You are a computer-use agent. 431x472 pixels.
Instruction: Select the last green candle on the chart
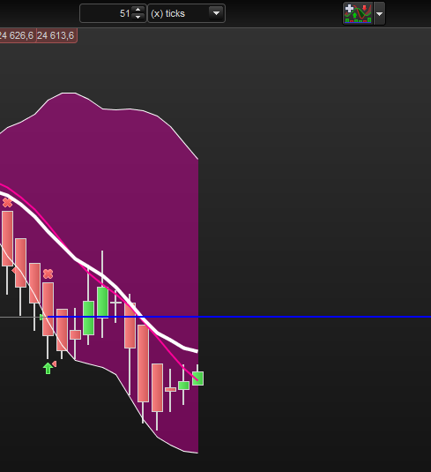click(x=198, y=378)
